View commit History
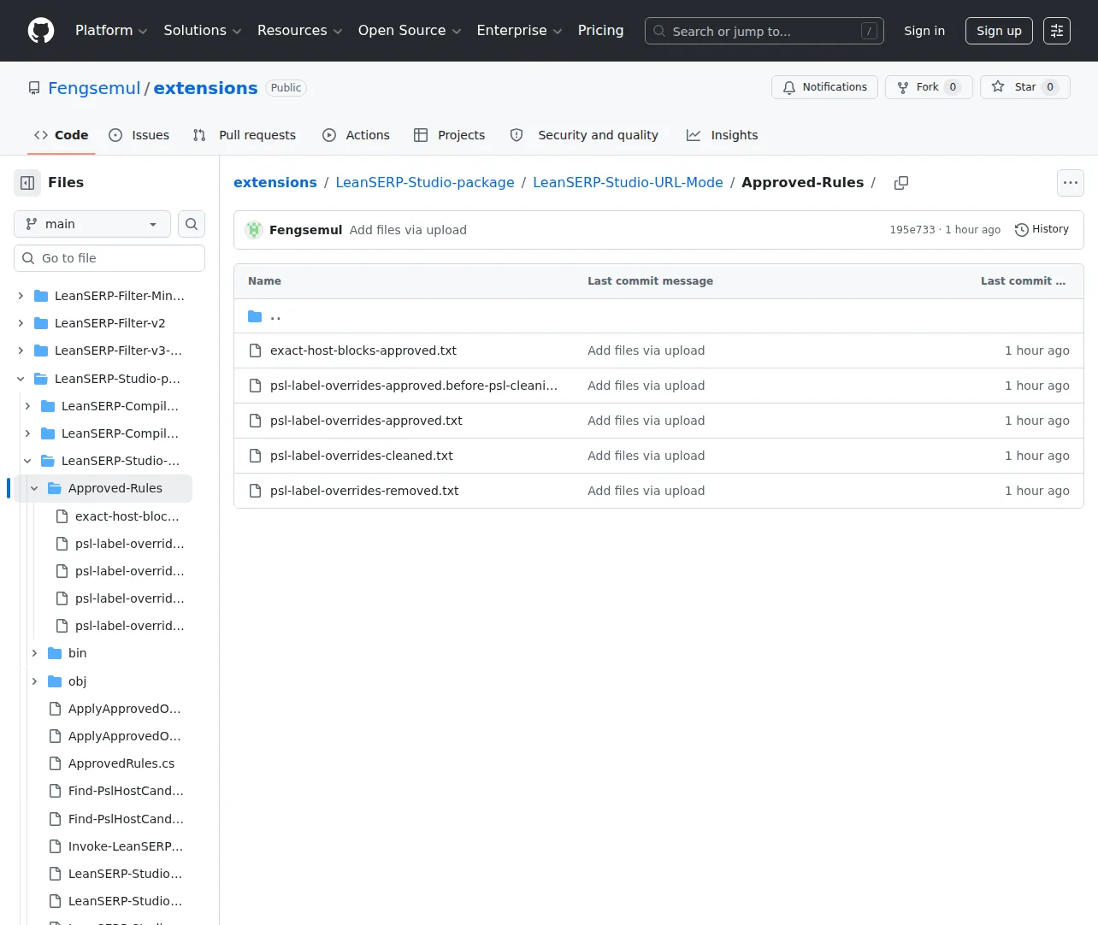 coord(1042,230)
